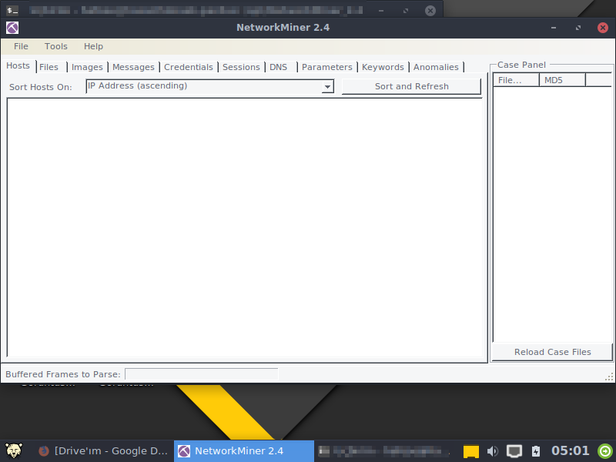The height and width of the screenshot is (462, 616).
Task: Click the resize grip of the NetworkMiner window
Action: [x=609, y=377]
